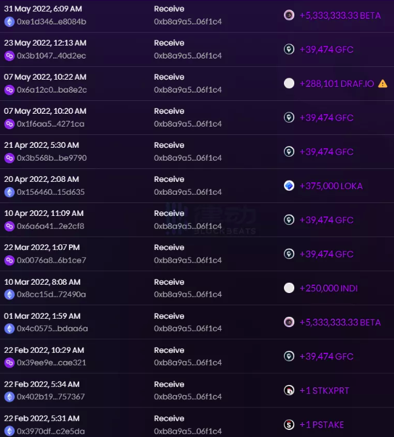394x437 pixels.
Task: Select the 22 Mar 2022, 1:07 PM transaction
Action: click(197, 254)
